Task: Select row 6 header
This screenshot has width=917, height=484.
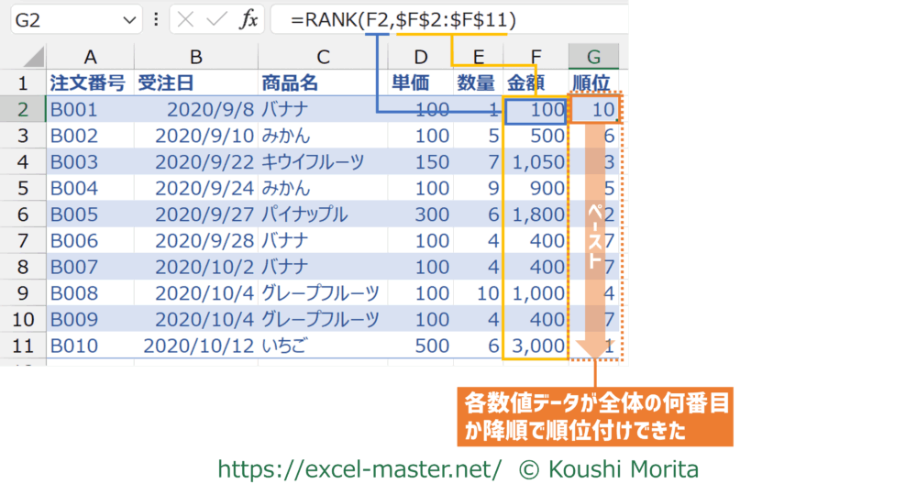Action: pyautogui.click(x=23, y=215)
